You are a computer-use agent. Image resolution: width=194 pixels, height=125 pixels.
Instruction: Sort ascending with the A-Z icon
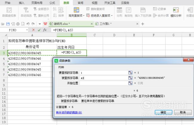coord(55,9)
